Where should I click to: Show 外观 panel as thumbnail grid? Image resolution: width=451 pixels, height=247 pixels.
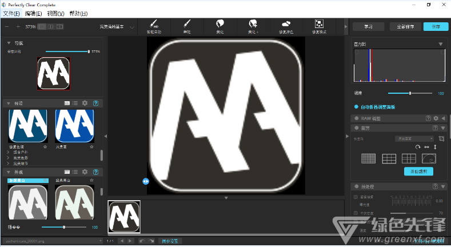pos(67,172)
